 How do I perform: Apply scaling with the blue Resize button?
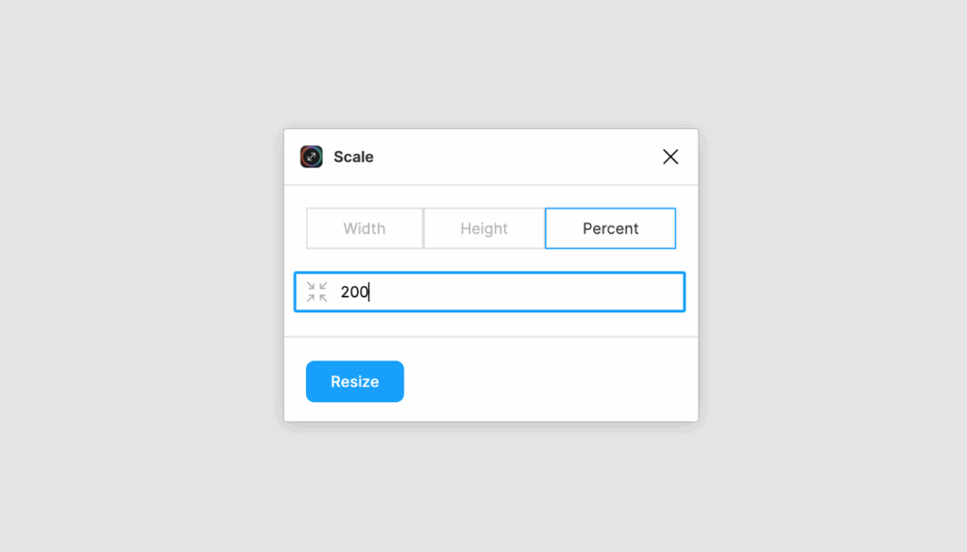[x=355, y=381]
